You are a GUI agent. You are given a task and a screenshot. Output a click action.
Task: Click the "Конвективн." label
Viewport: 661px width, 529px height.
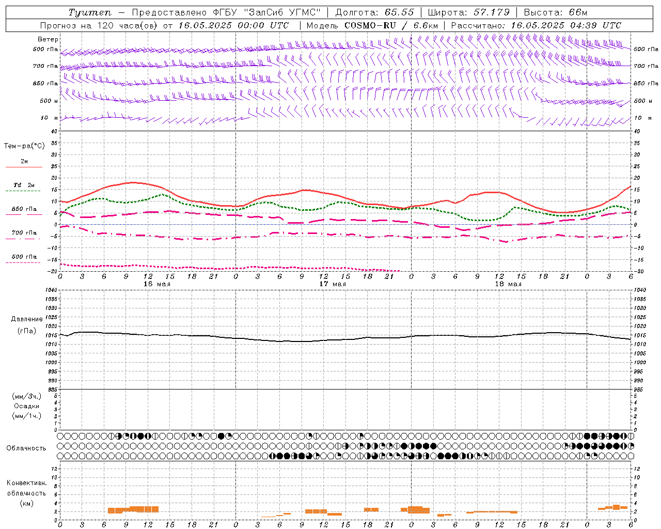click(x=27, y=483)
